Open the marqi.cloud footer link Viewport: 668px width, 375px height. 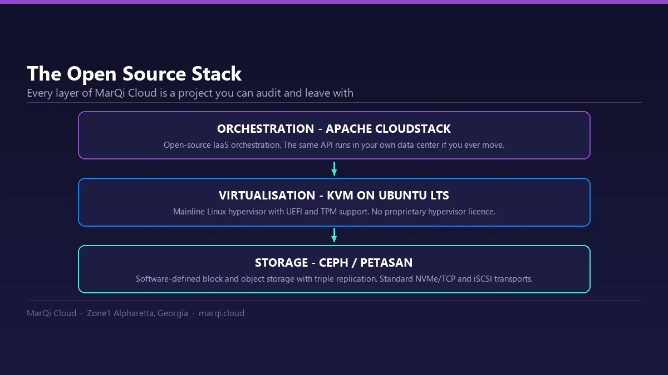coord(222,313)
